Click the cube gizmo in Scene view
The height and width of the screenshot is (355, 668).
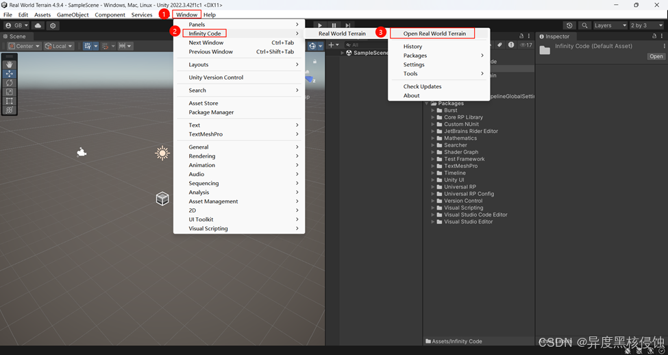tap(162, 199)
